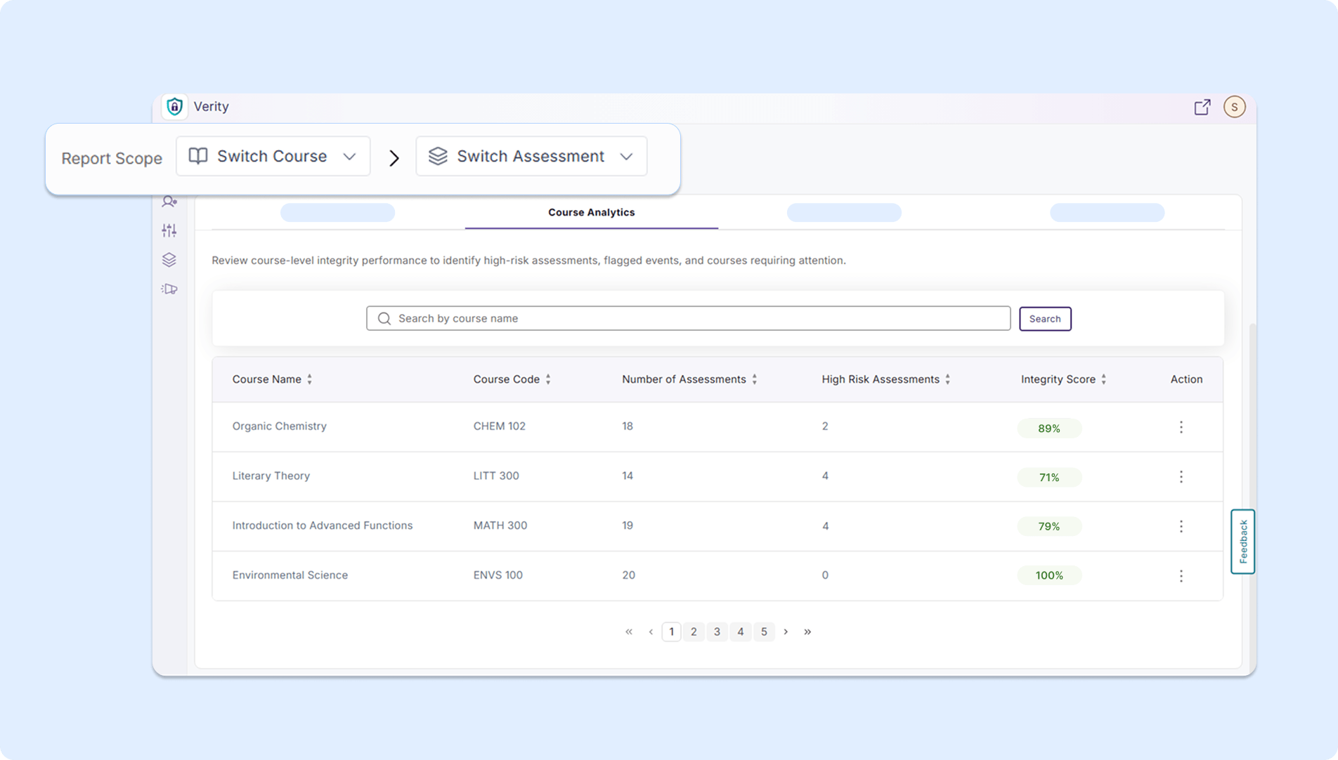Click the Literary Theory course name

(x=271, y=476)
